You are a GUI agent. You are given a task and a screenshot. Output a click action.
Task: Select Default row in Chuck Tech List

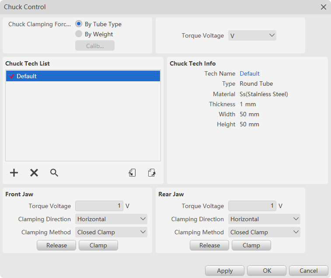click(x=83, y=76)
